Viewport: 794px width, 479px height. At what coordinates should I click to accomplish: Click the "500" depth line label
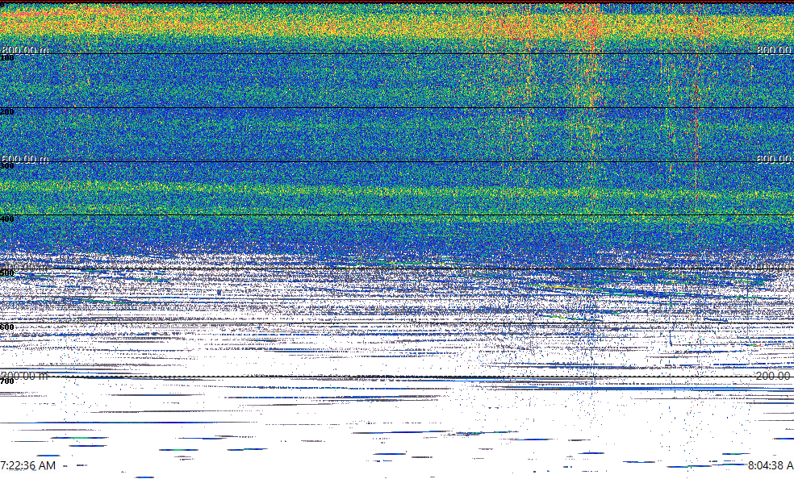coord(7,273)
